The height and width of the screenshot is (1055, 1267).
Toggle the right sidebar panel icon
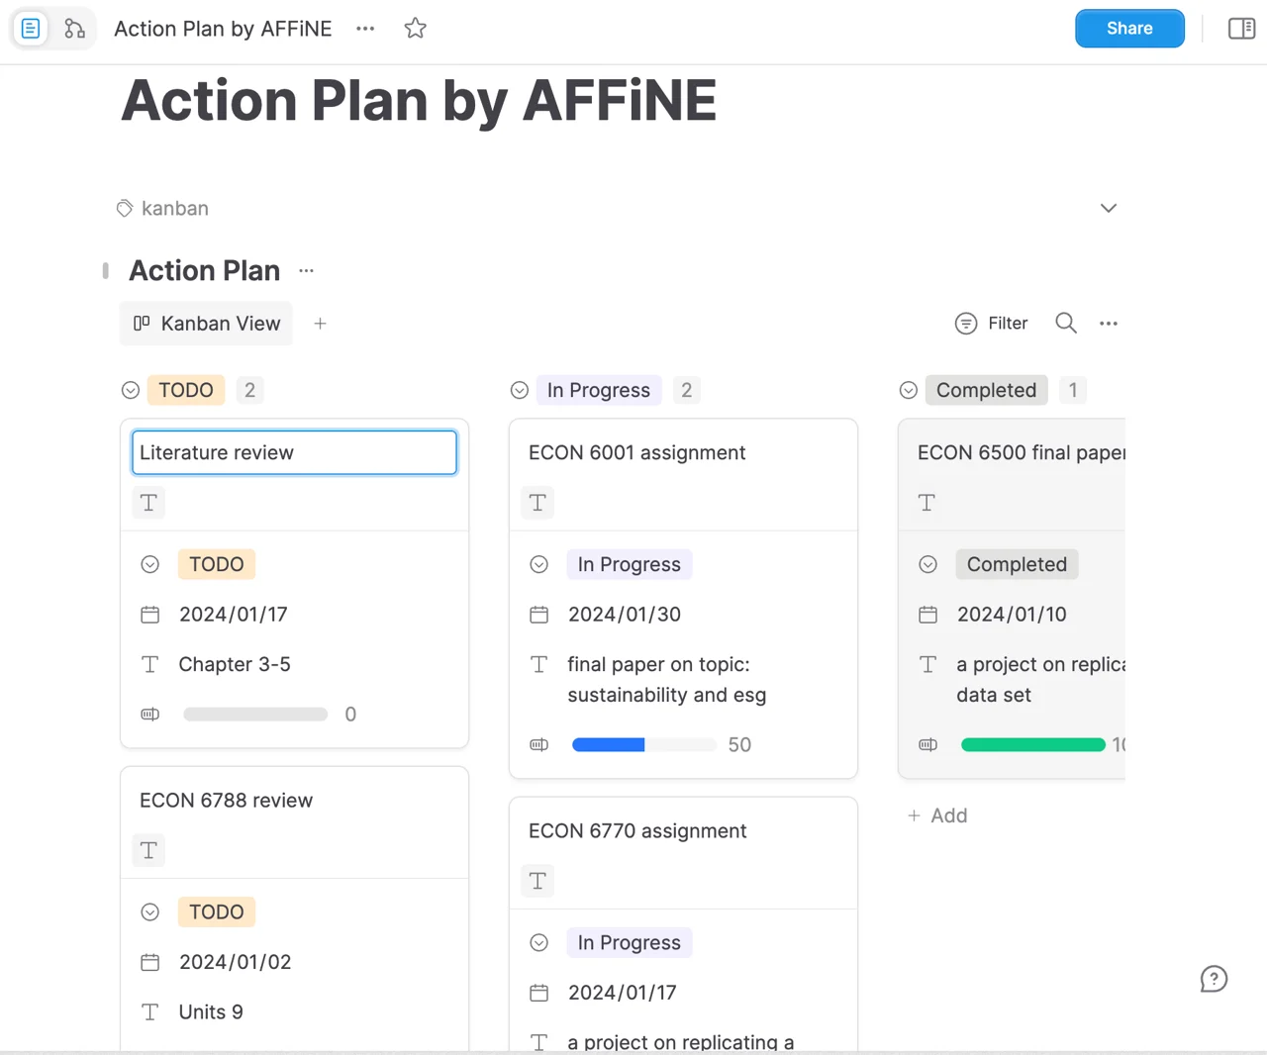[1241, 29]
